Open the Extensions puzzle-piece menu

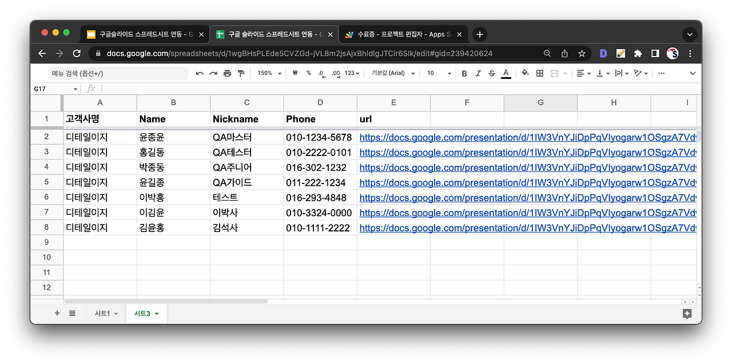[x=638, y=53]
